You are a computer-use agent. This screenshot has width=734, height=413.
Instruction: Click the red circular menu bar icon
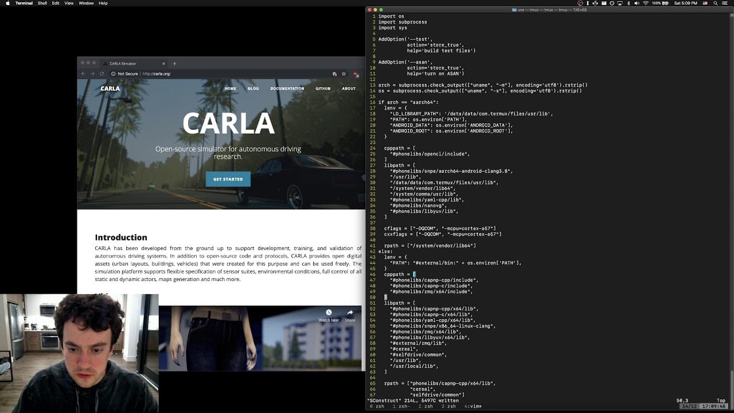pyautogui.click(x=581, y=3)
